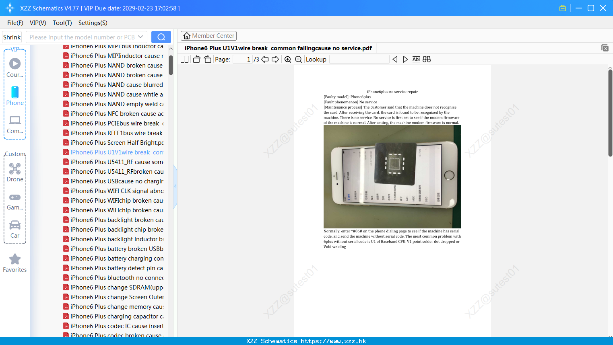Open Favorites star icon
Screen dimensions: 613x345
pyautogui.click(x=15, y=263)
